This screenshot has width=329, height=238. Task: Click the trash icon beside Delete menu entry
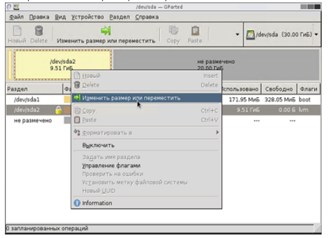coord(77,84)
